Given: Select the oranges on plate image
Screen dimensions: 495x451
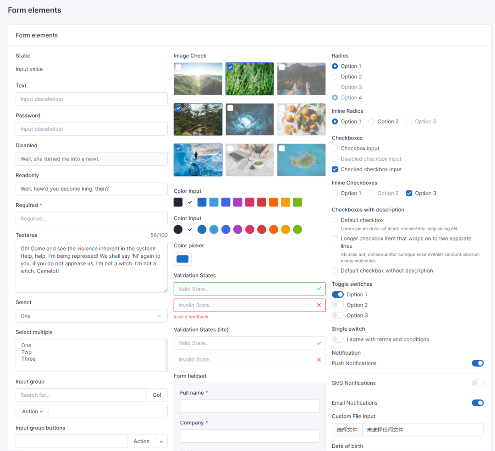Looking at the screenshot, I should (x=302, y=119).
